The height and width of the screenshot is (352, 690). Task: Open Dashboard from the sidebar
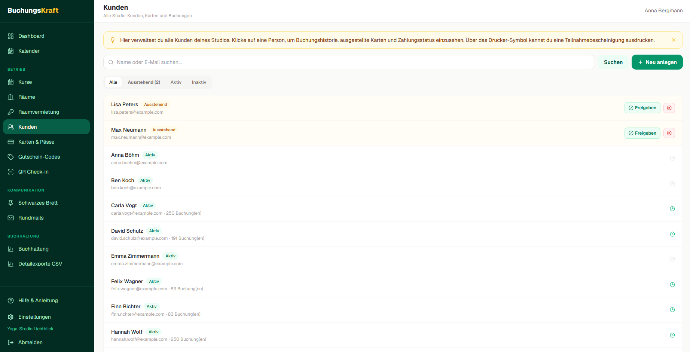(46, 36)
